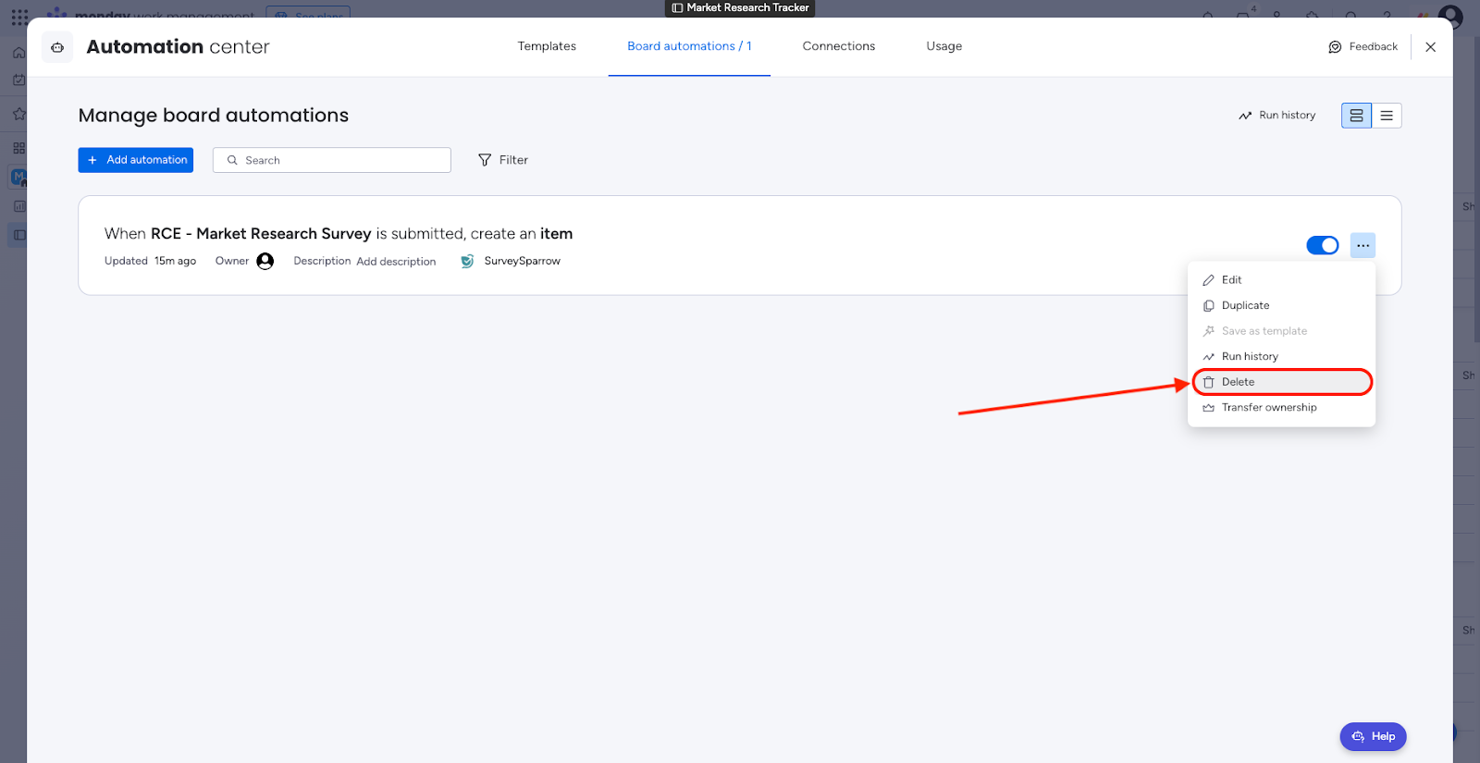Click the automation center robot icon

[x=57, y=47]
